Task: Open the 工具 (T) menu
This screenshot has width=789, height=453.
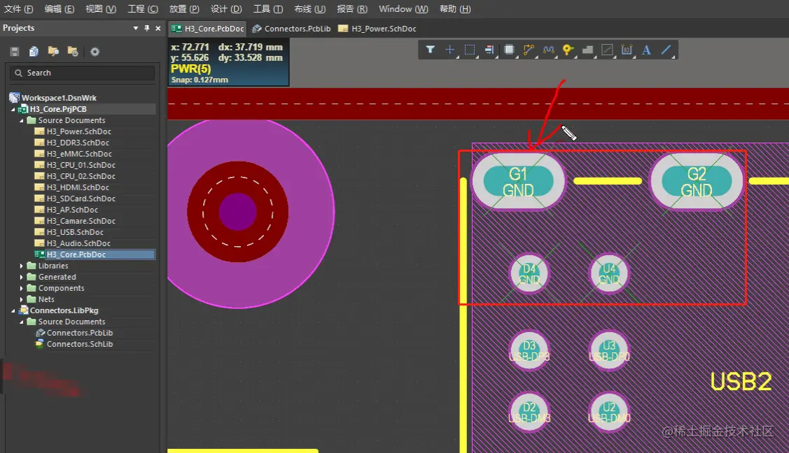Action: click(267, 9)
